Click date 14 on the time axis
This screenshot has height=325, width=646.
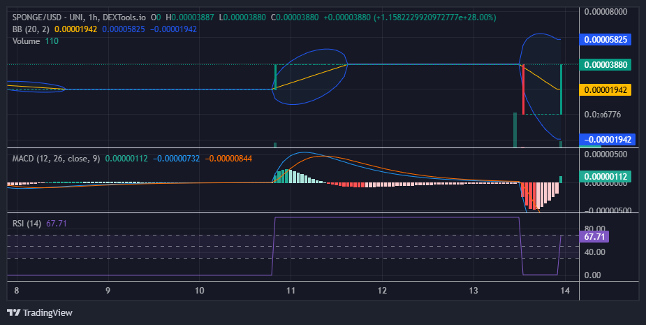(565, 290)
